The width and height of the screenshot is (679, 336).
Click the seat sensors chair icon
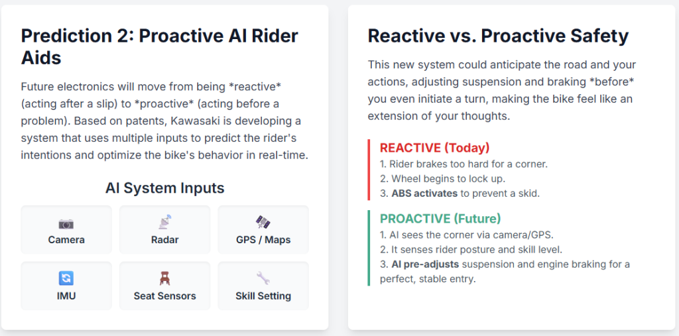[x=164, y=279]
